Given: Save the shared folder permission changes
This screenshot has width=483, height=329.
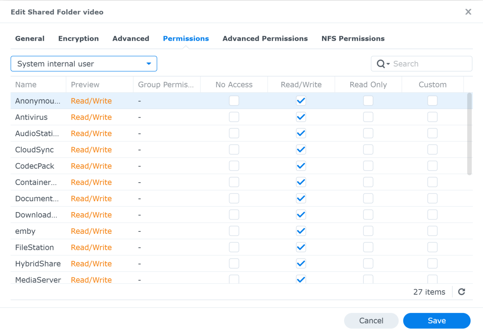Looking at the screenshot, I should [437, 321].
